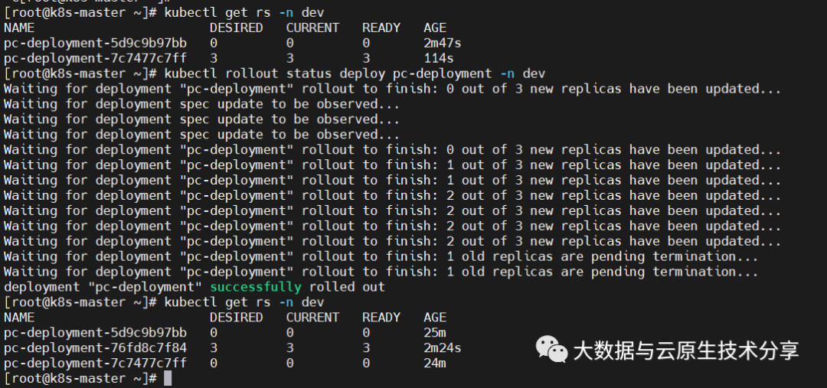827x388 pixels.
Task: Click the green word "successfully"
Action: [x=256, y=287]
